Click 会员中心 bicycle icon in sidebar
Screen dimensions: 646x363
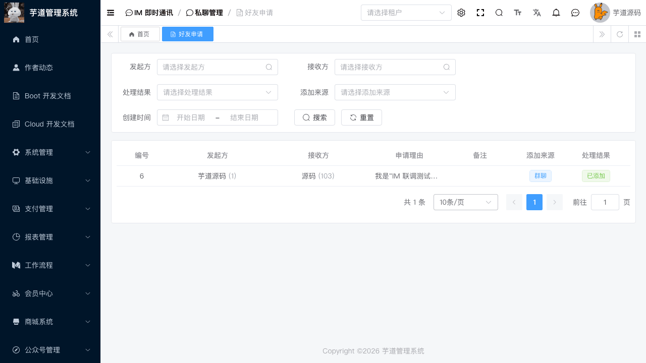point(16,293)
